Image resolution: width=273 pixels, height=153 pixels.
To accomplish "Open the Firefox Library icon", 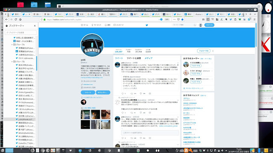I will click(x=203, y=20).
